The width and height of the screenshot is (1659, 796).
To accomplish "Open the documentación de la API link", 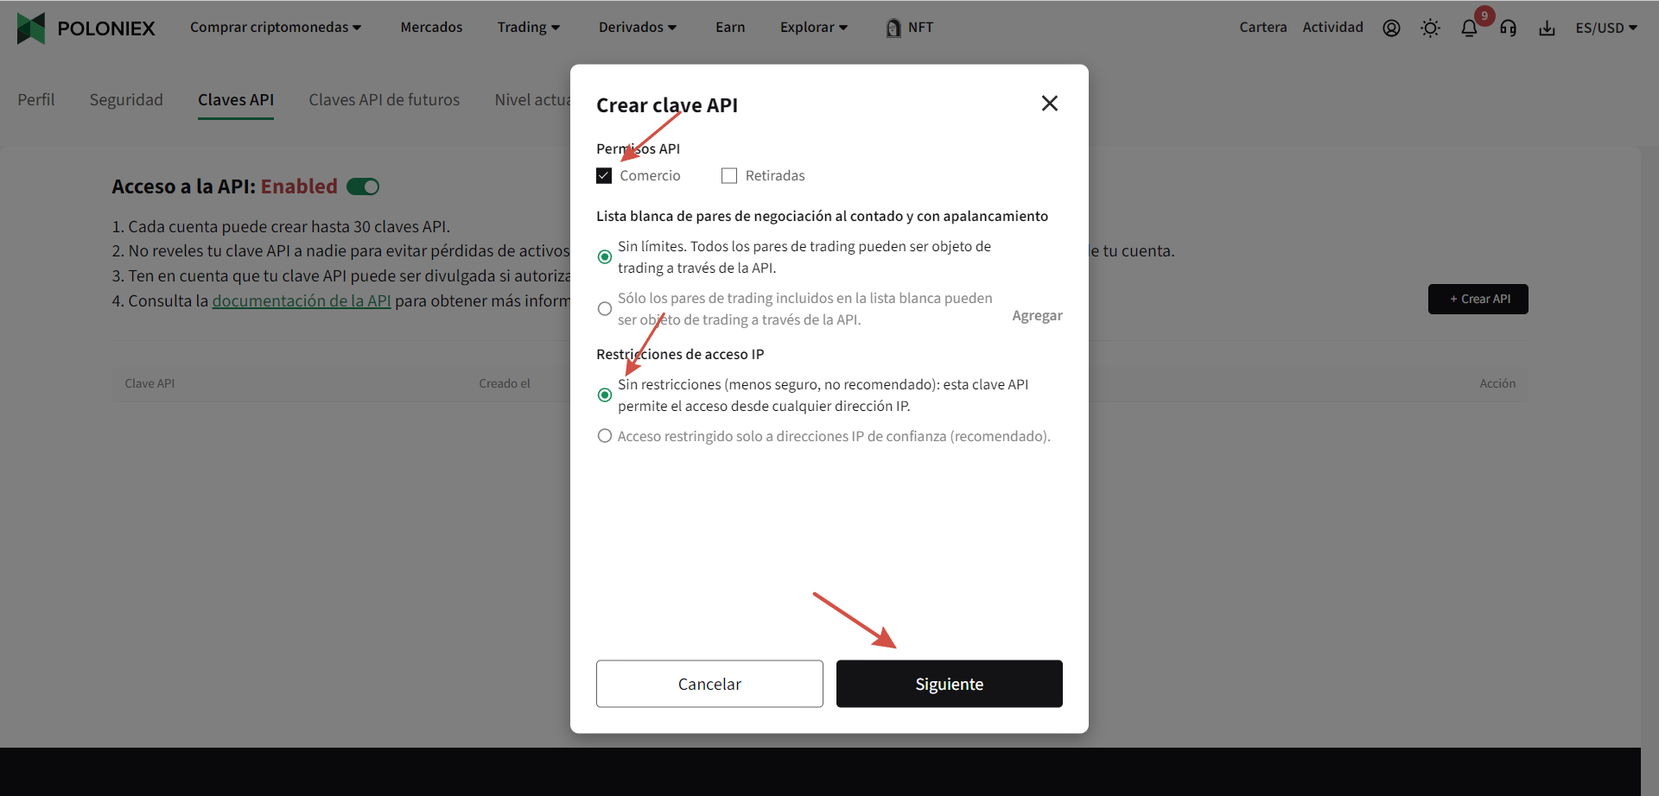I will 302,301.
